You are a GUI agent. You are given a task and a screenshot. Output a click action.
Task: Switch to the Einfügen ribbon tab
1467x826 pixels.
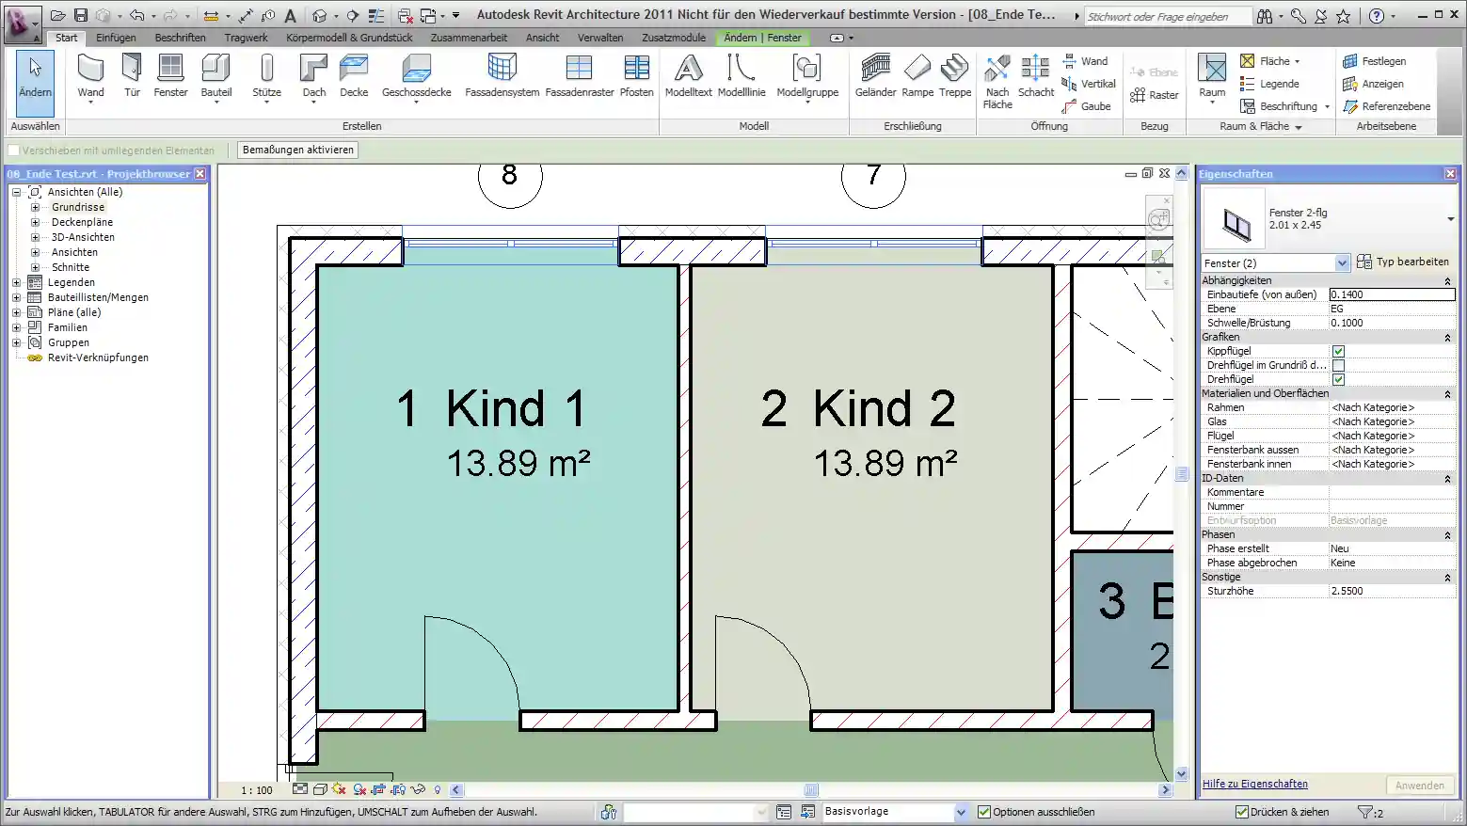116,39
